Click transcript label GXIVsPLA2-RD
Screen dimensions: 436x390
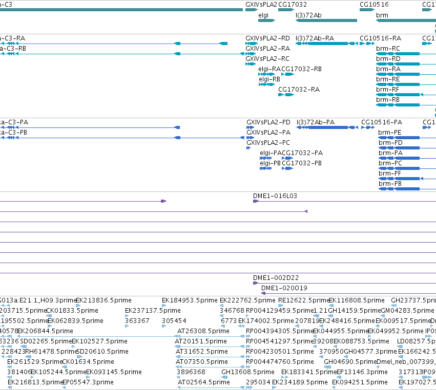click(267, 38)
